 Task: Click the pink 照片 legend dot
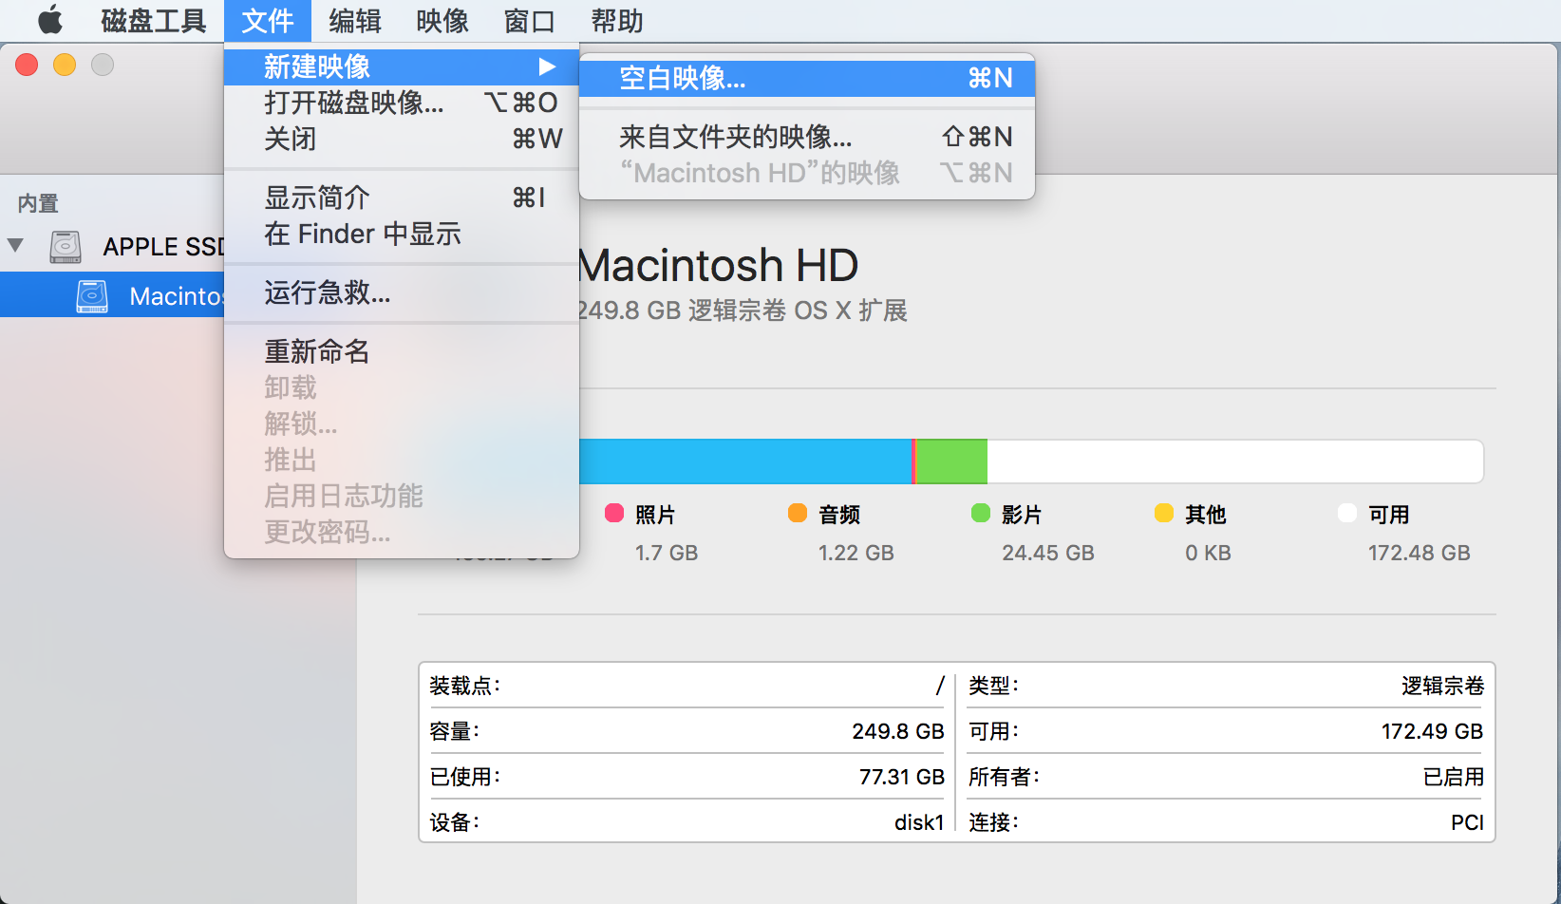614,514
